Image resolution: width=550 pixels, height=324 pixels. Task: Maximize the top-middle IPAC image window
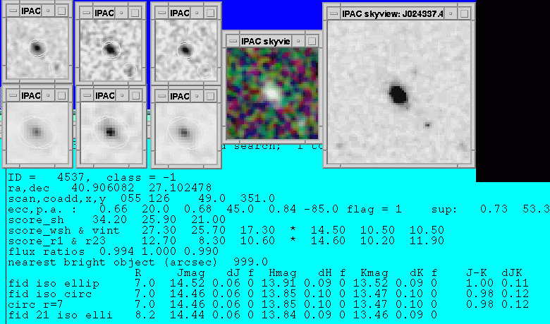point(135,13)
